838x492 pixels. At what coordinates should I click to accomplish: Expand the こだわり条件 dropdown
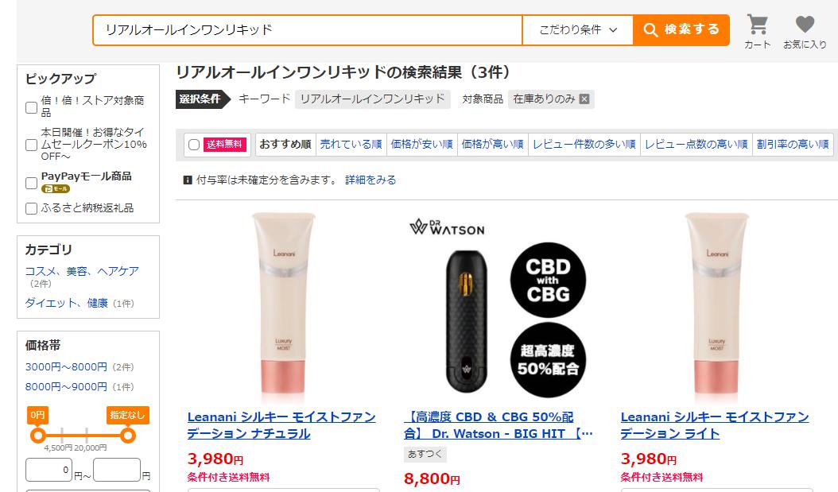(x=578, y=30)
